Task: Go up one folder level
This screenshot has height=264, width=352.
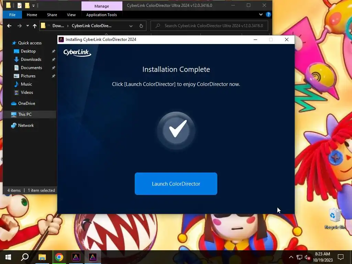Action: tap(35, 26)
